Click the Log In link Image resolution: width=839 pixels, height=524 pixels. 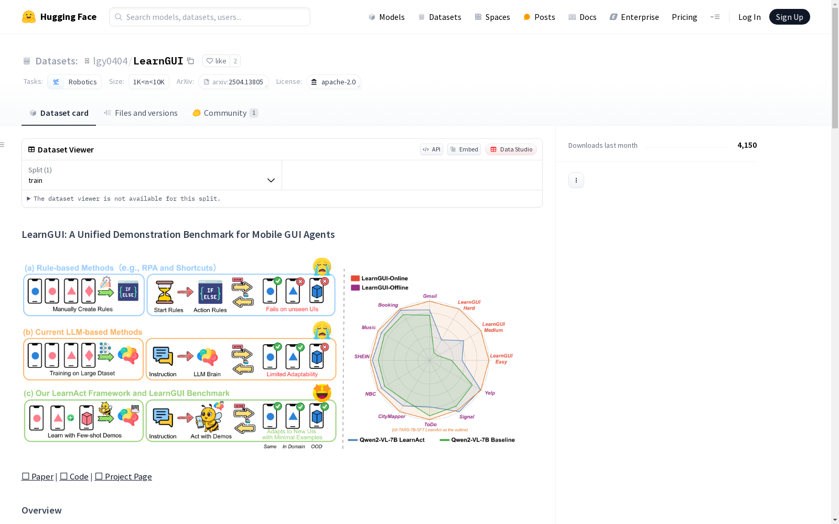pyautogui.click(x=749, y=17)
